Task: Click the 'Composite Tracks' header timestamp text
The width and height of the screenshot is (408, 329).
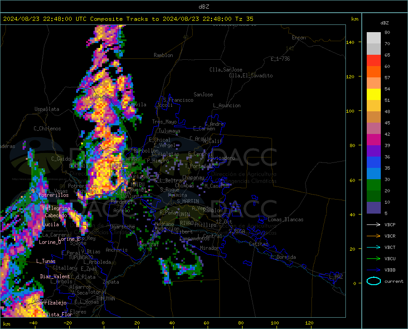Action: coord(128,19)
